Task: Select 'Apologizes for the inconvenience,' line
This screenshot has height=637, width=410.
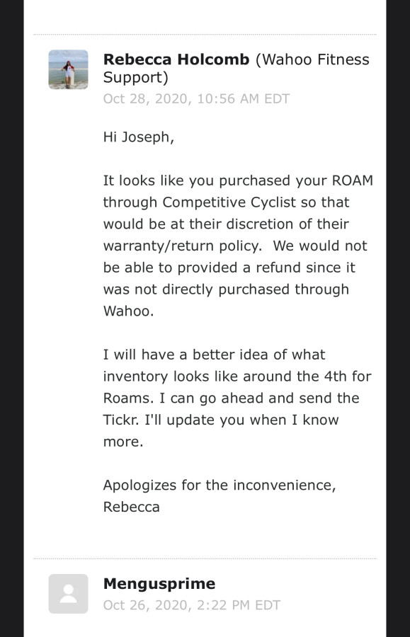Action: 220,485
